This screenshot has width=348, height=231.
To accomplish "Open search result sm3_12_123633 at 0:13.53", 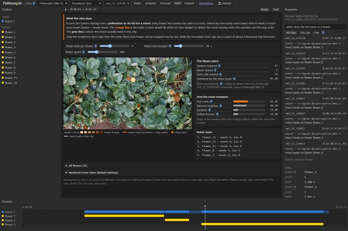I will 315,58.
